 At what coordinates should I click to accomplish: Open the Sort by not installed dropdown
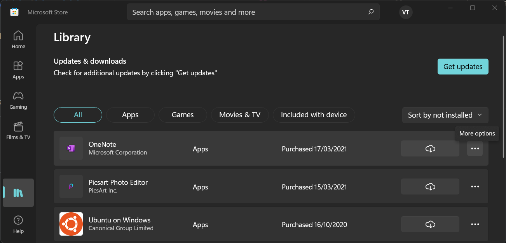445,115
